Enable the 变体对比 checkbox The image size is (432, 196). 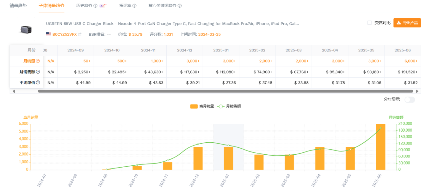coord(369,23)
